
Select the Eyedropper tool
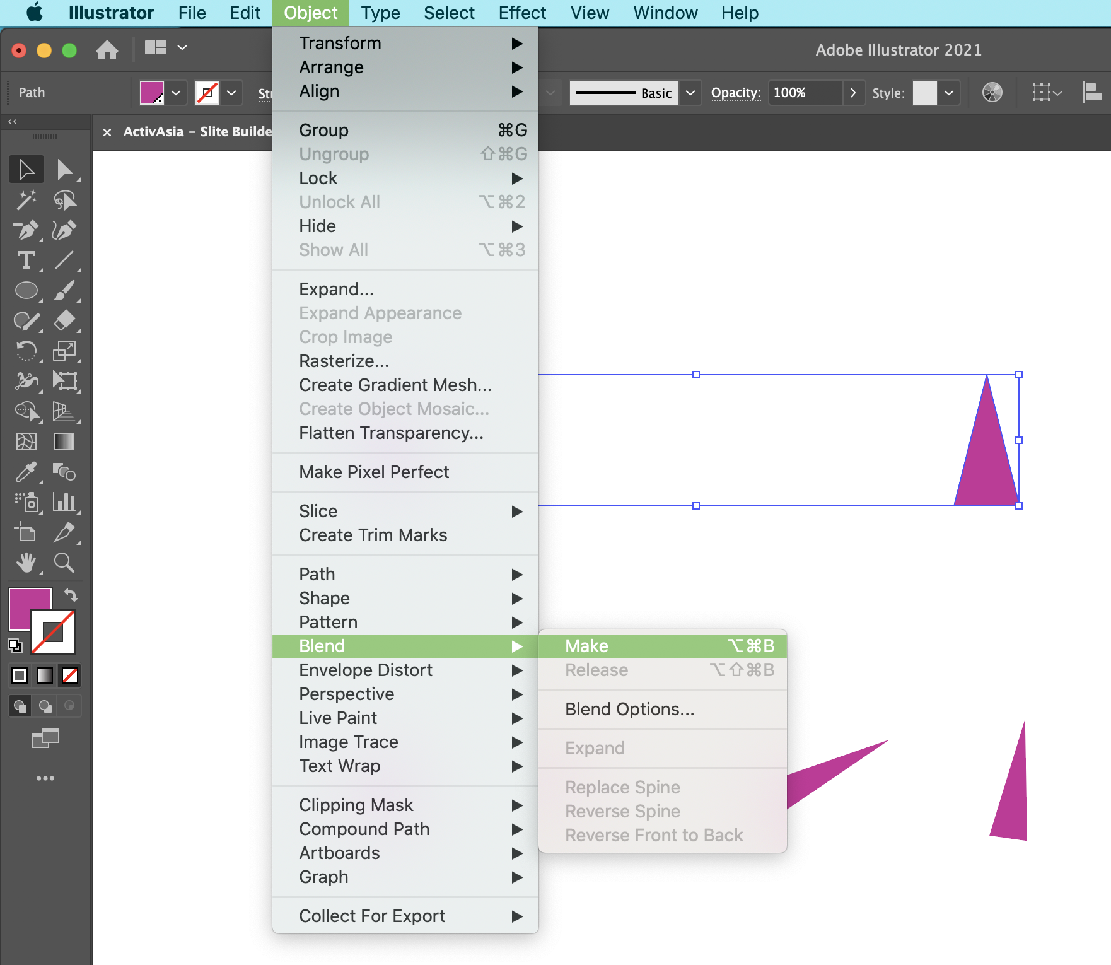point(26,472)
